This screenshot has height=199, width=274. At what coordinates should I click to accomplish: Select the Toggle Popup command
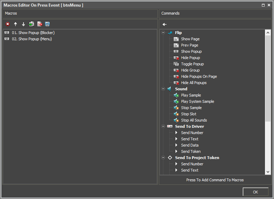192,64
